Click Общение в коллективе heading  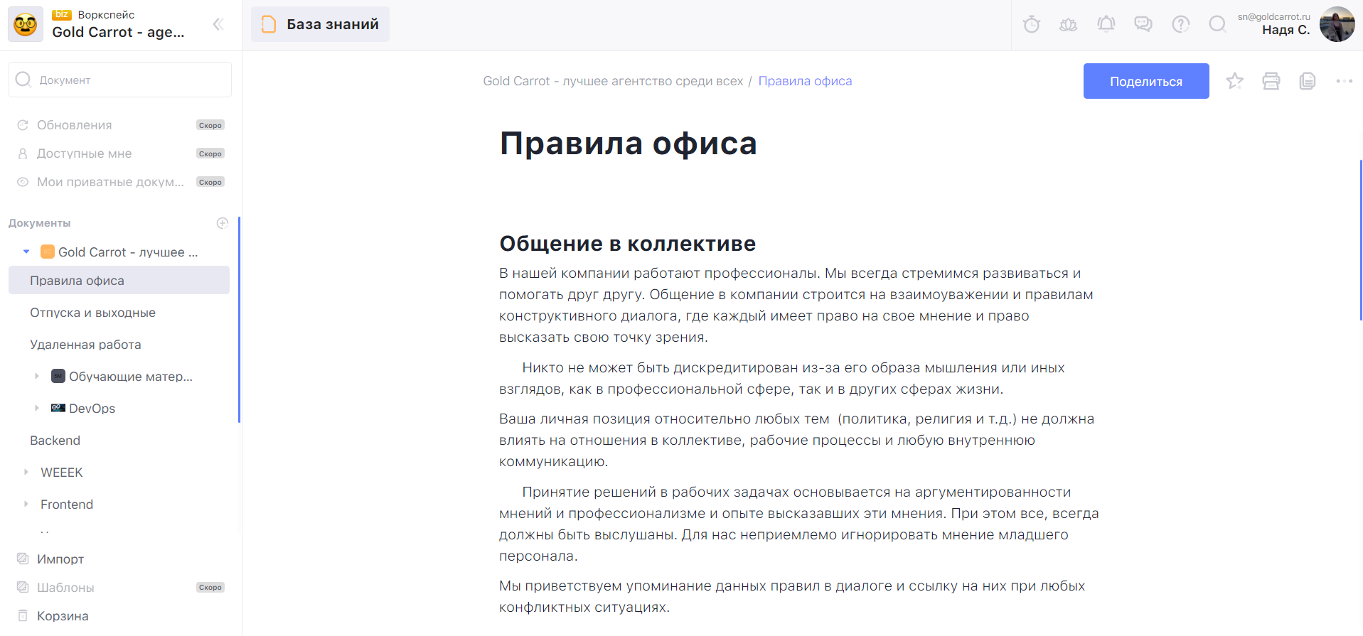click(x=627, y=244)
